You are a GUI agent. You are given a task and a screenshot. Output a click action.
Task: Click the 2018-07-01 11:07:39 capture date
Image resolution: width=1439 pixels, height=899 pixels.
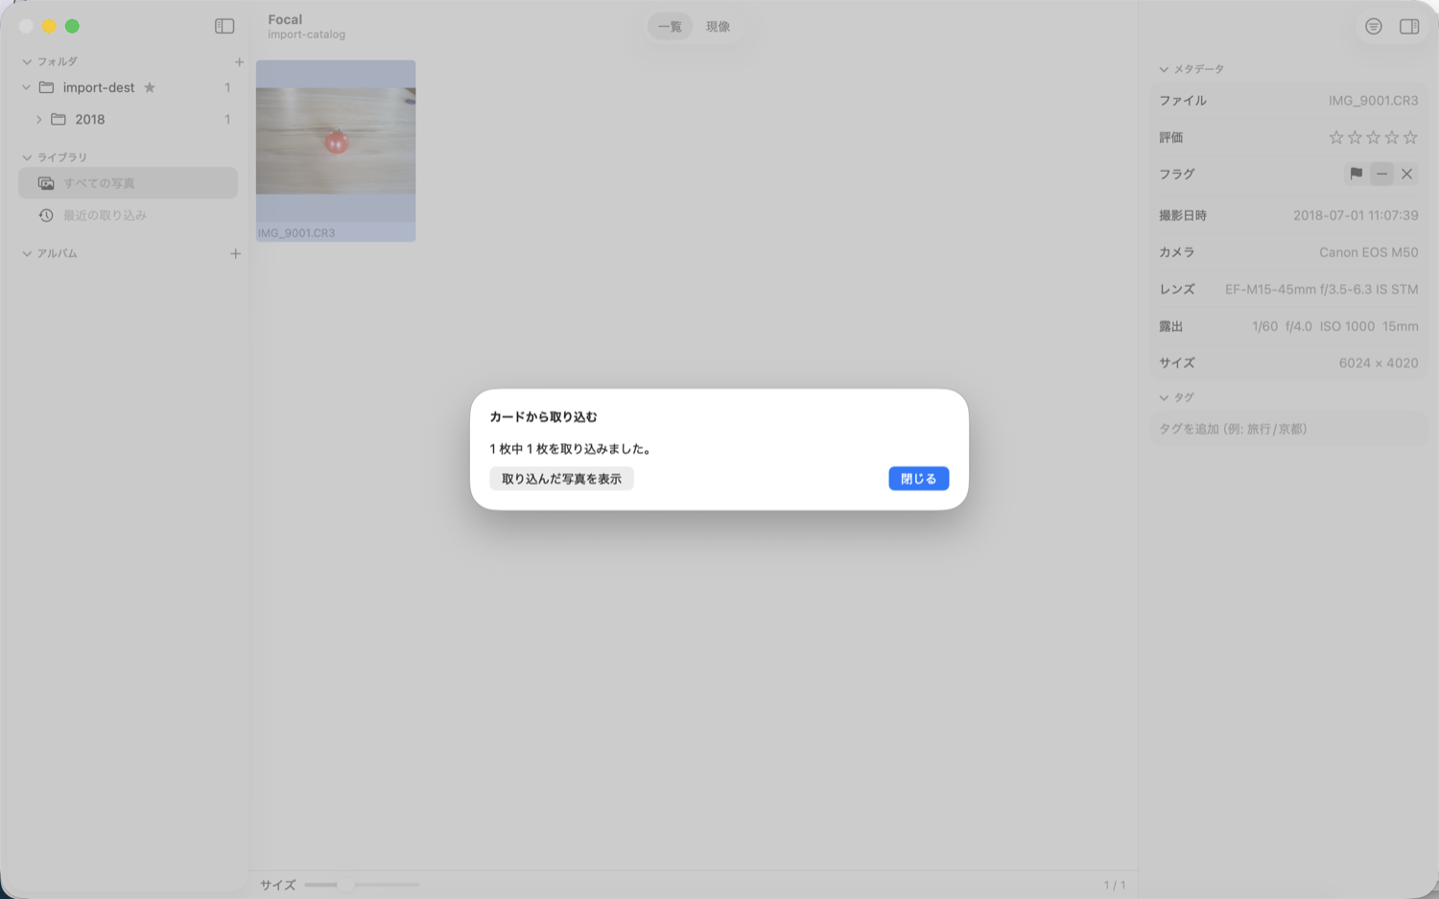pos(1356,215)
